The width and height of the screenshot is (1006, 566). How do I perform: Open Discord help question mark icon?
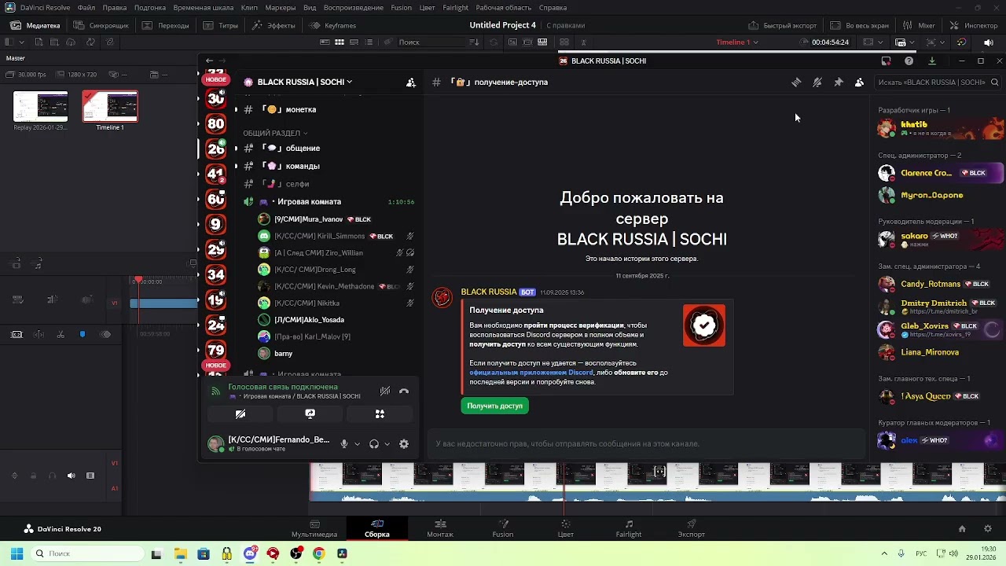click(909, 61)
